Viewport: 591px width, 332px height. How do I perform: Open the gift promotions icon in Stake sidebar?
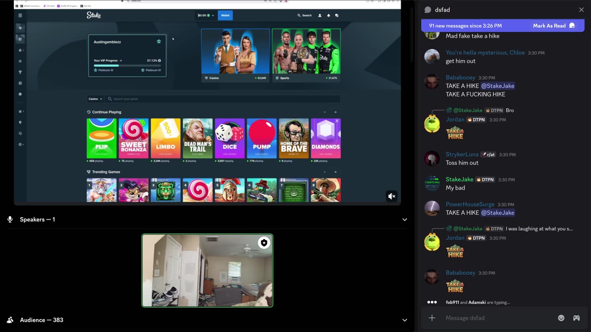pyautogui.click(x=20, y=50)
